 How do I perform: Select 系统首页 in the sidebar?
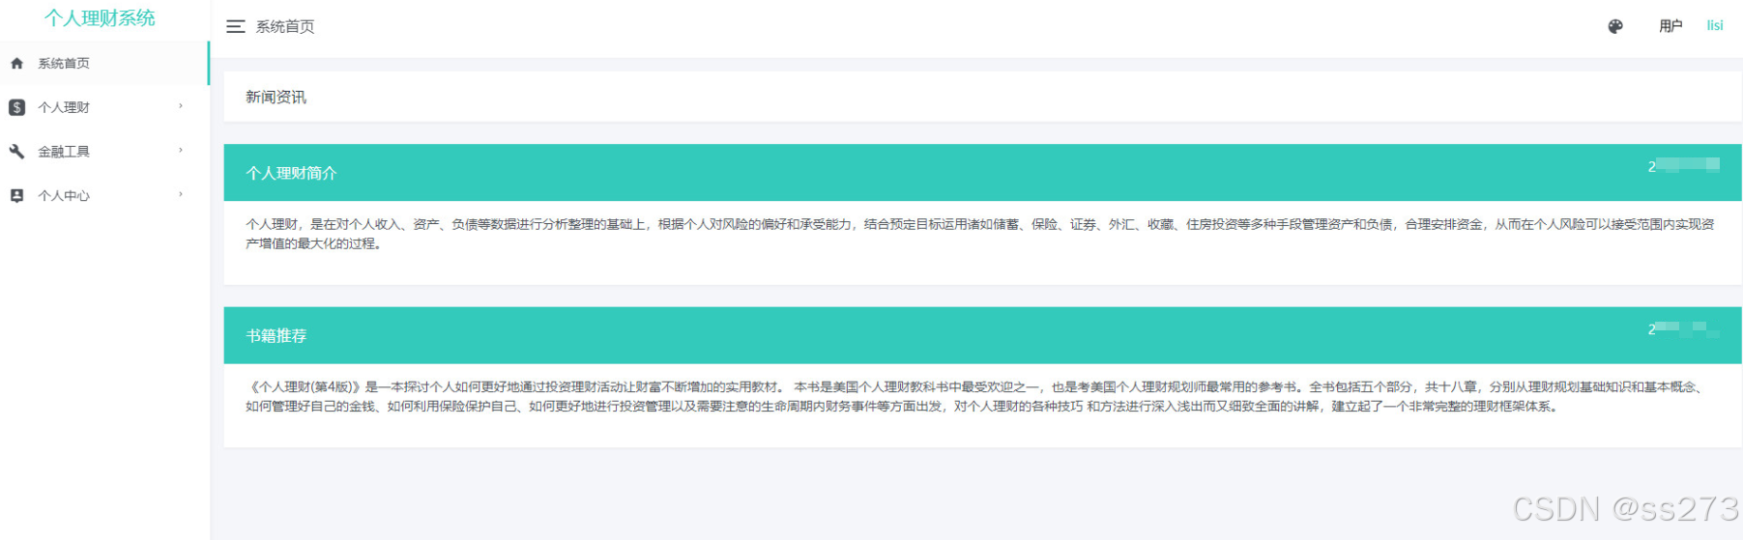pyautogui.click(x=104, y=64)
